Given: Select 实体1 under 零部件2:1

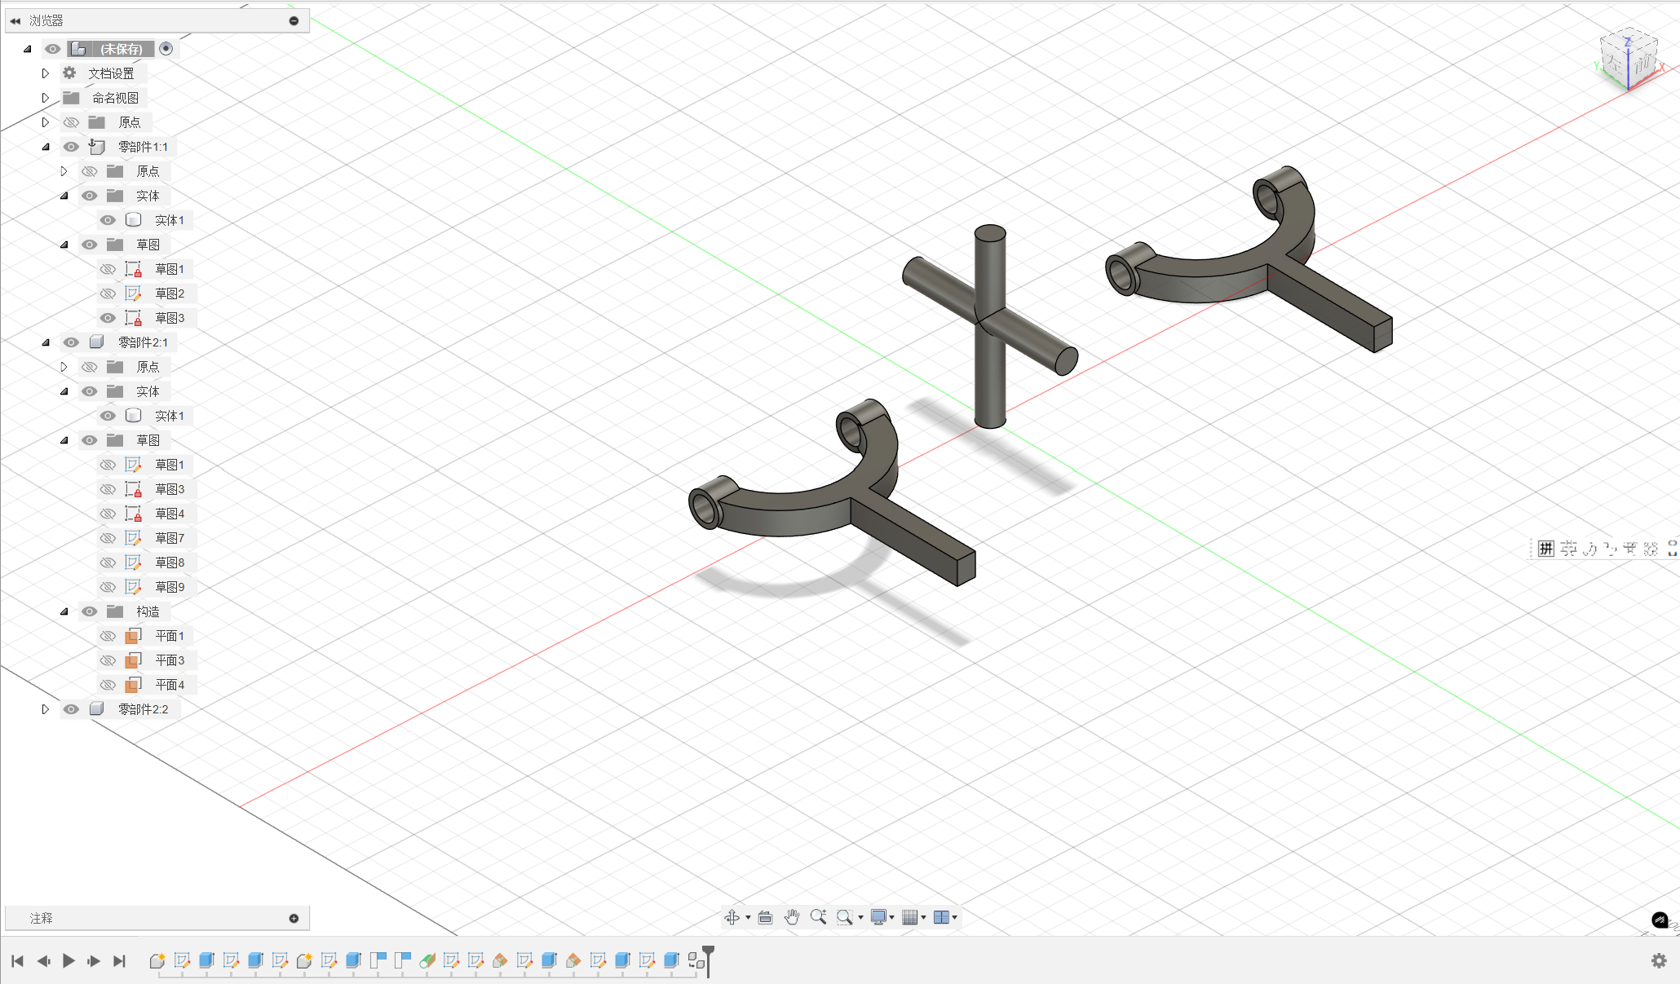Looking at the screenshot, I should pos(145,416).
